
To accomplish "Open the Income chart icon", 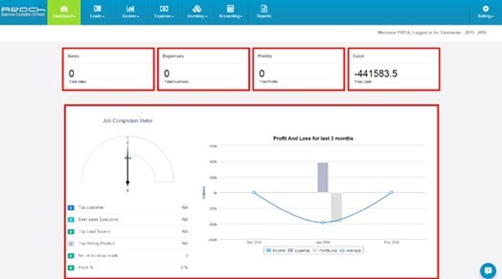I will coord(130,9).
